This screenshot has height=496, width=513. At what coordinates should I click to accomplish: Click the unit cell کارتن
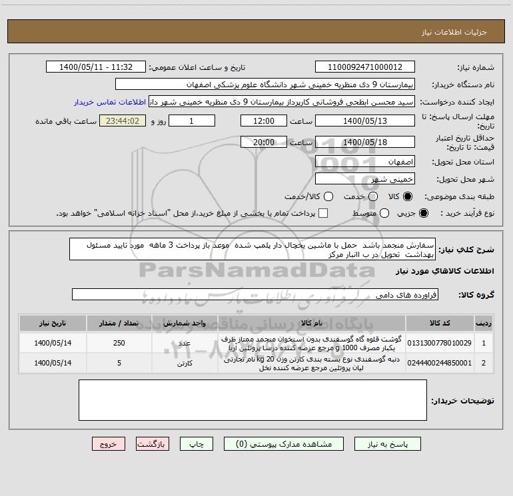[x=185, y=364]
